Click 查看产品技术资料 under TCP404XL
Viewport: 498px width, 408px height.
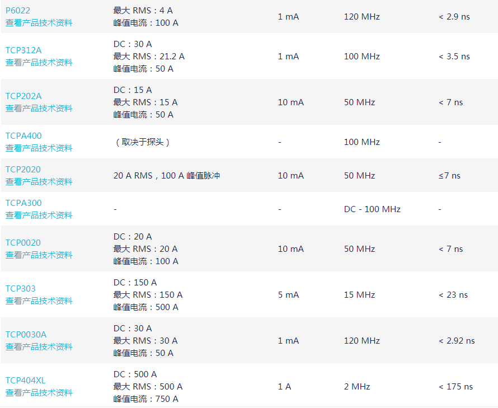(39, 393)
